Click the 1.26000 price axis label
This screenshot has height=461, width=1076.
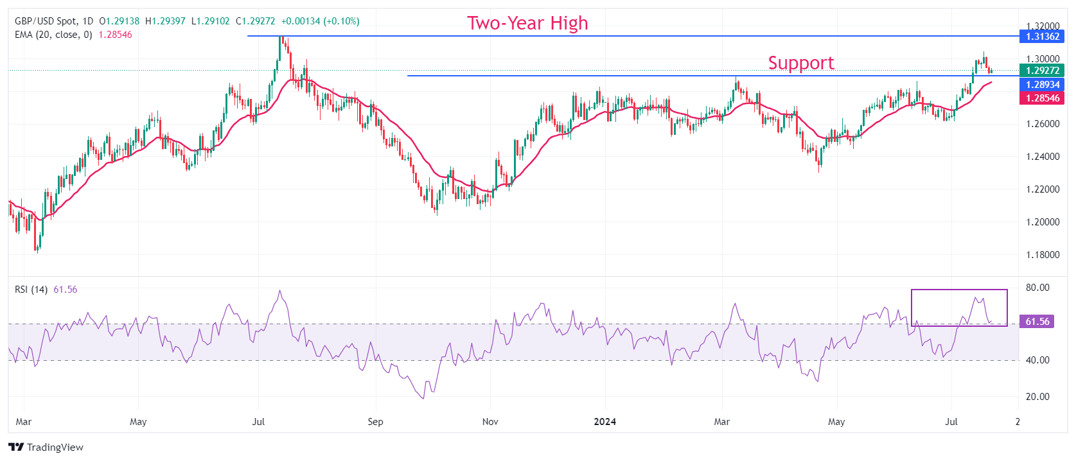1042,124
